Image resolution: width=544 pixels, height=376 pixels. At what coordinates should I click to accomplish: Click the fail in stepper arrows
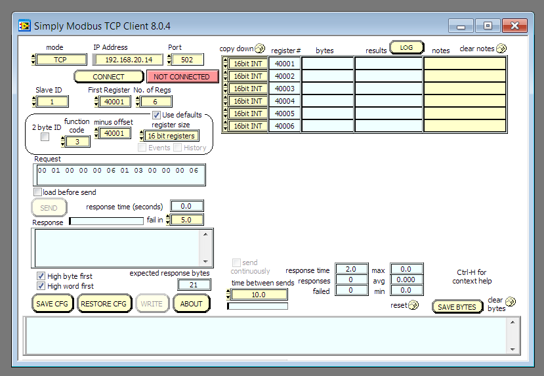coord(168,220)
